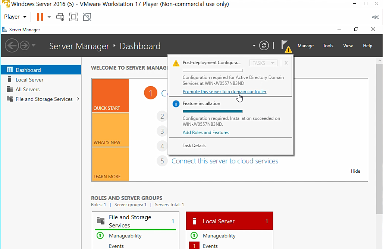383x249 pixels.
Task: Click the warning icon of Post-deployment Configuration
Action: pos(176,63)
